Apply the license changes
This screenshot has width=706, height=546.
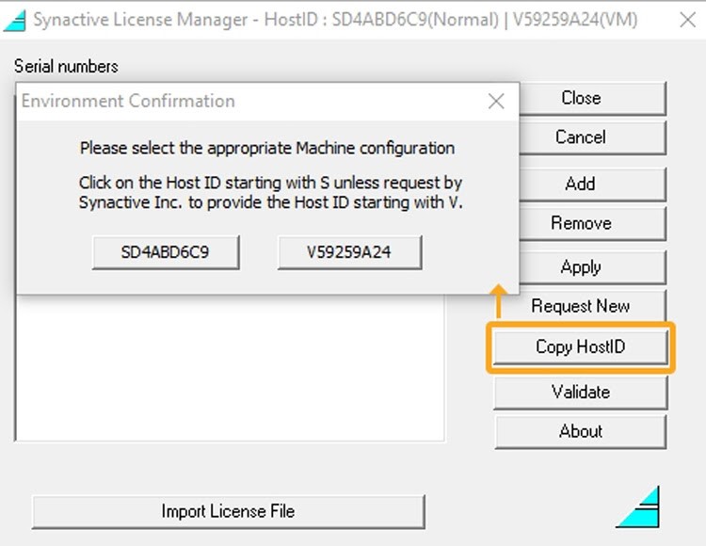580,267
